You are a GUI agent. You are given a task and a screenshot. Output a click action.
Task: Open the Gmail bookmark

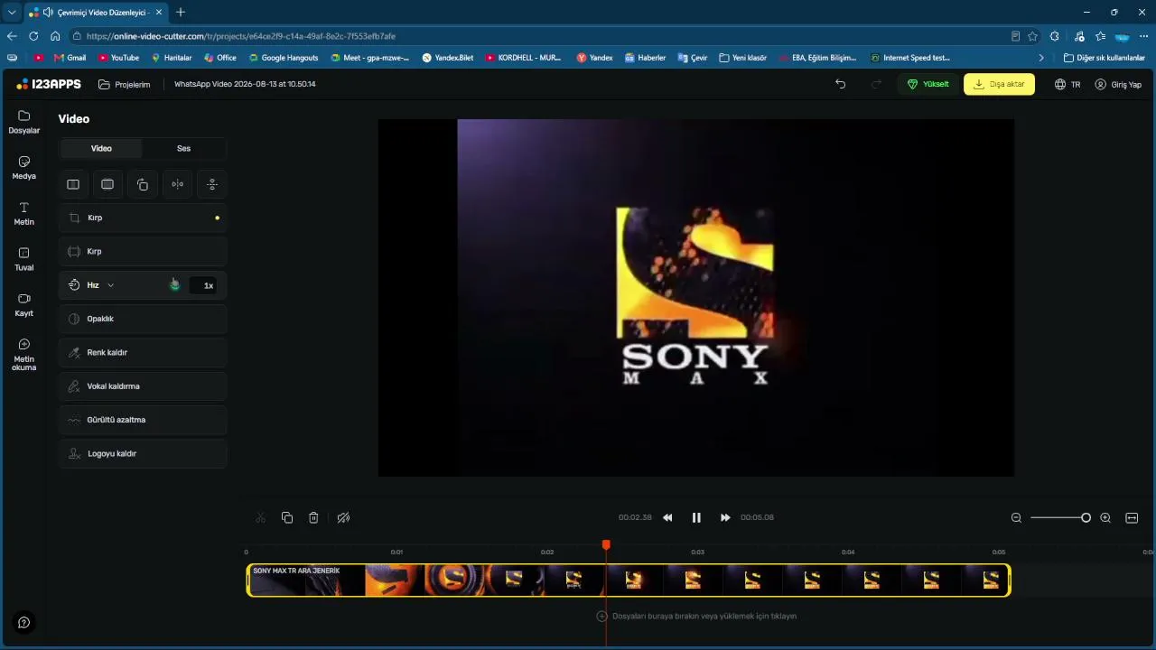(x=70, y=58)
